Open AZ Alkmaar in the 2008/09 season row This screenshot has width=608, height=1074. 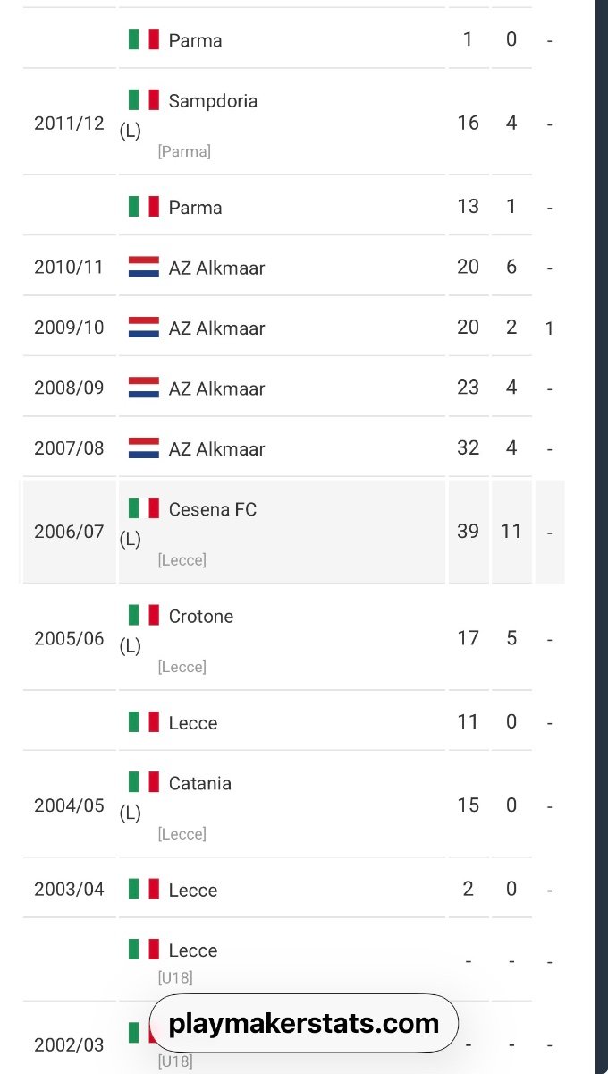click(216, 388)
